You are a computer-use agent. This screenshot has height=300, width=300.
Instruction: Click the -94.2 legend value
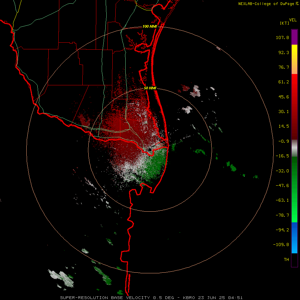click(282, 230)
